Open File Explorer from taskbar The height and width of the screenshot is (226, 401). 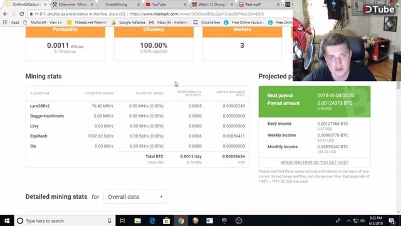point(138,220)
